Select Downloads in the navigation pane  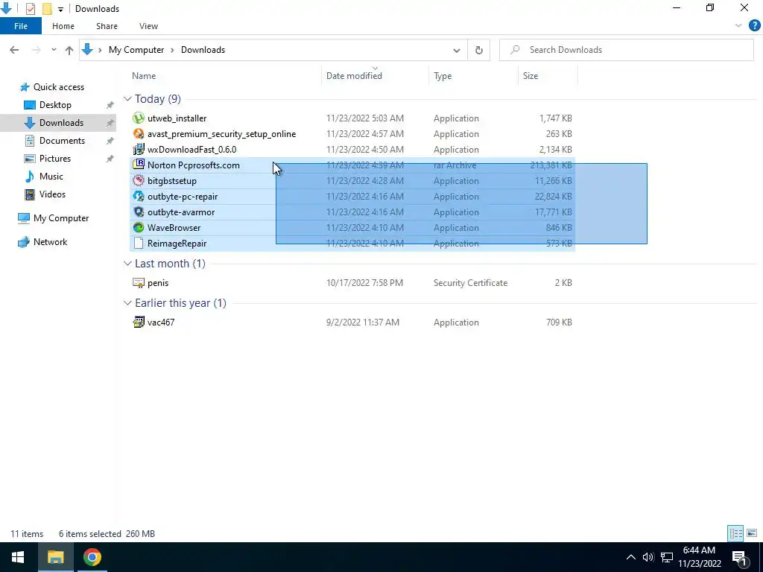tap(61, 123)
